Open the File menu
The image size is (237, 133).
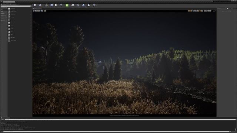(1, 3)
